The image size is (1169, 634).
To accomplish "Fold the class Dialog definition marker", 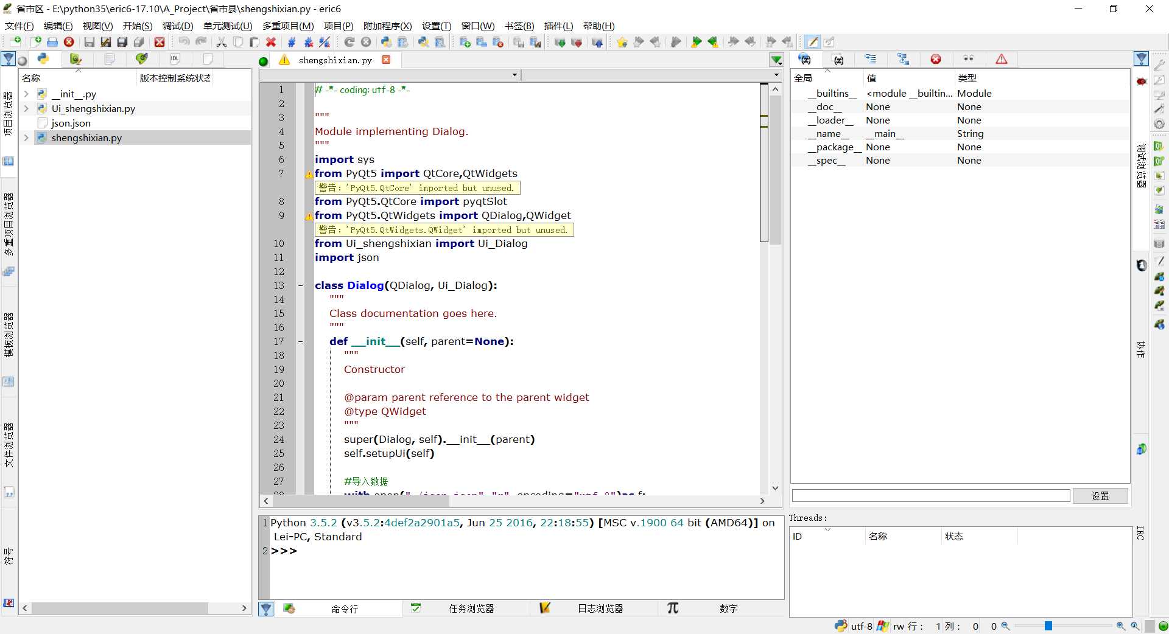I will (x=301, y=285).
